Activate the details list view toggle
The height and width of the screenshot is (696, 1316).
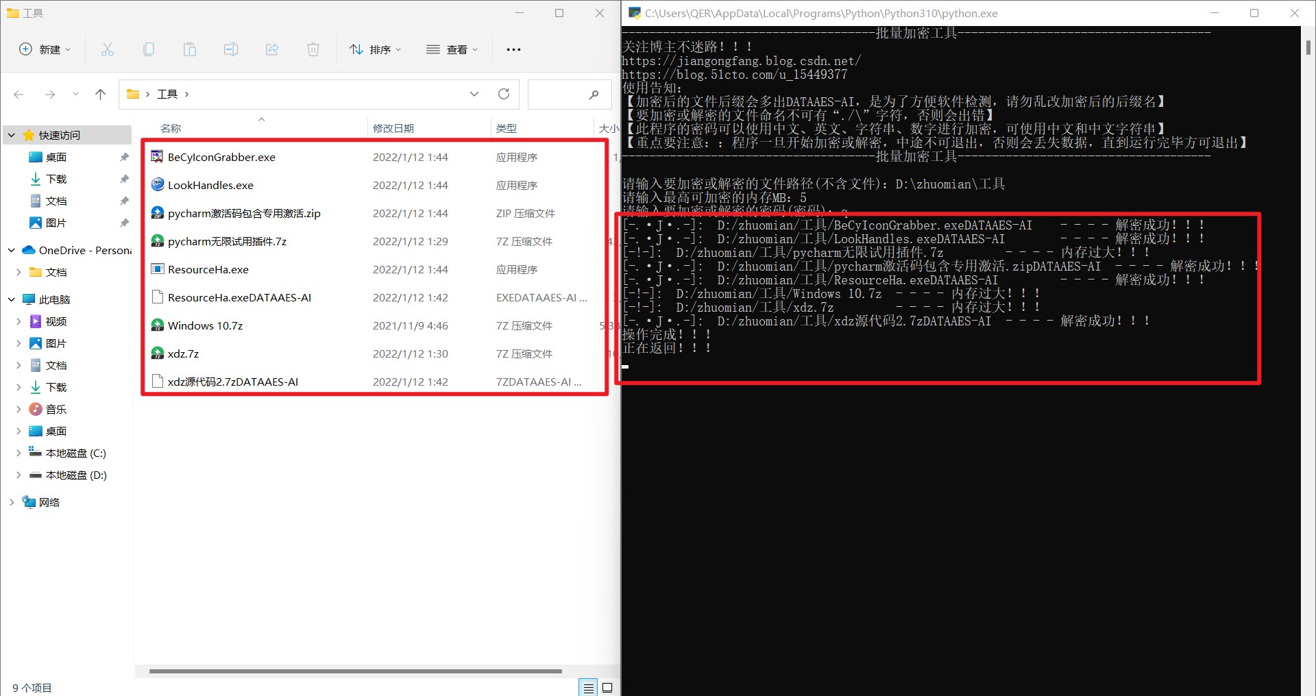click(x=588, y=688)
